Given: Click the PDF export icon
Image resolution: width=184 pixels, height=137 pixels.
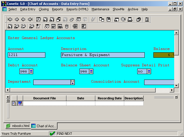Looking at the screenshot, I should coord(75,26).
